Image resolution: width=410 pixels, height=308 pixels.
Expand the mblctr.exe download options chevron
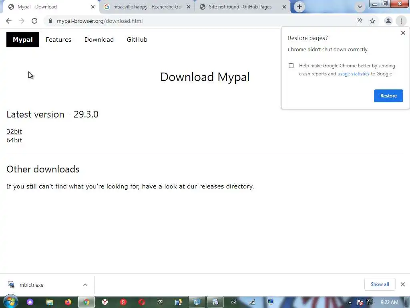click(x=85, y=285)
